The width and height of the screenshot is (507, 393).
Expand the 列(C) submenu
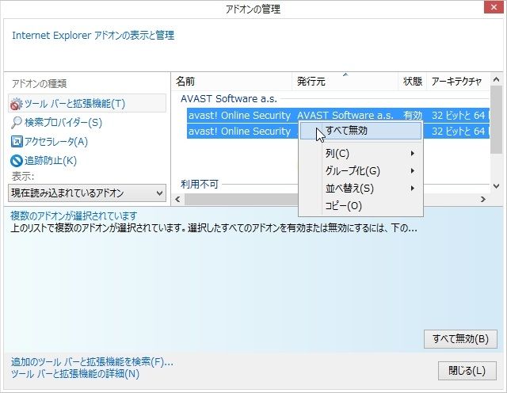coord(361,154)
